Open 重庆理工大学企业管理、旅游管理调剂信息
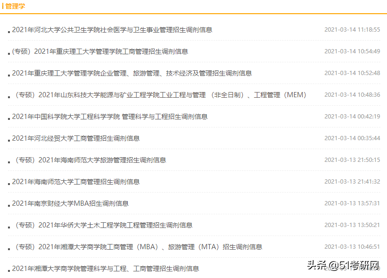The height and width of the screenshot is (278, 387). pos(131,73)
